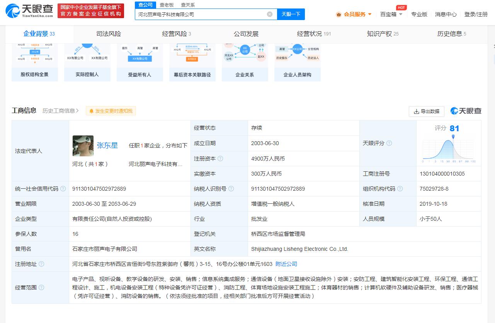Click the help icon next to 经营范围
Viewport: 495px width, 323px height.
tap(41, 287)
